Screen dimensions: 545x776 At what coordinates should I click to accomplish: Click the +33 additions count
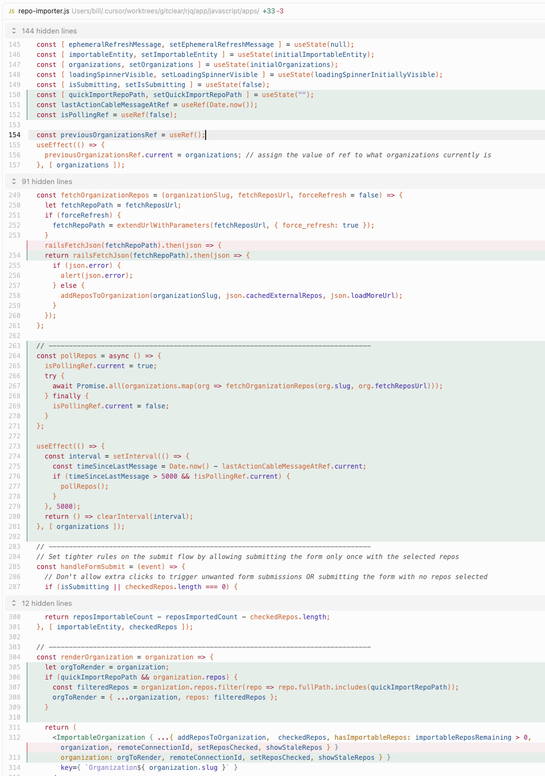(x=269, y=11)
